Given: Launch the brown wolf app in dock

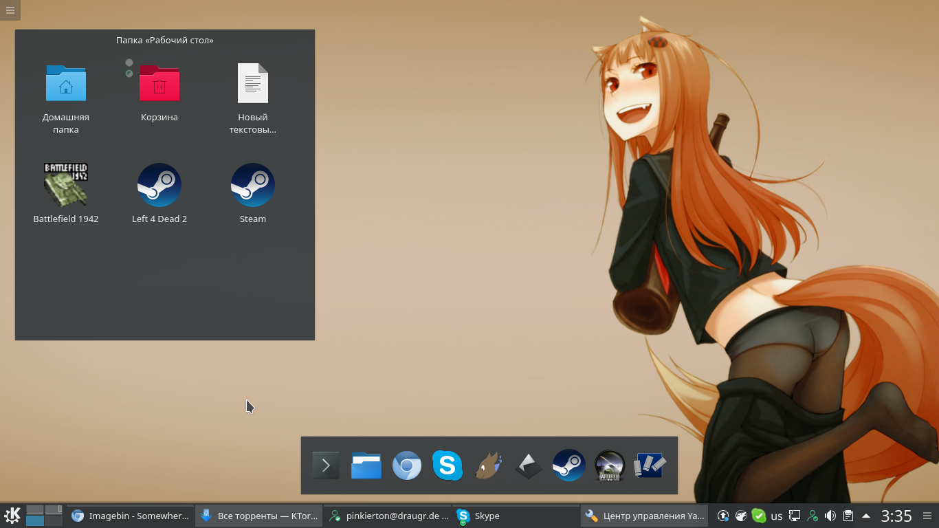Looking at the screenshot, I should pos(488,465).
